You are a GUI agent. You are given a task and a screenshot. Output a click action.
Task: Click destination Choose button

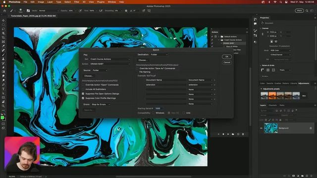click(143, 60)
